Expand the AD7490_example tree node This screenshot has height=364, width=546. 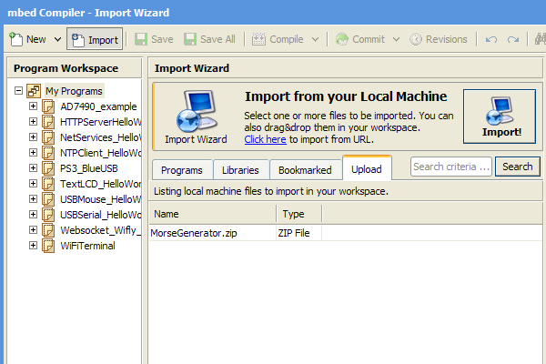click(x=34, y=106)
